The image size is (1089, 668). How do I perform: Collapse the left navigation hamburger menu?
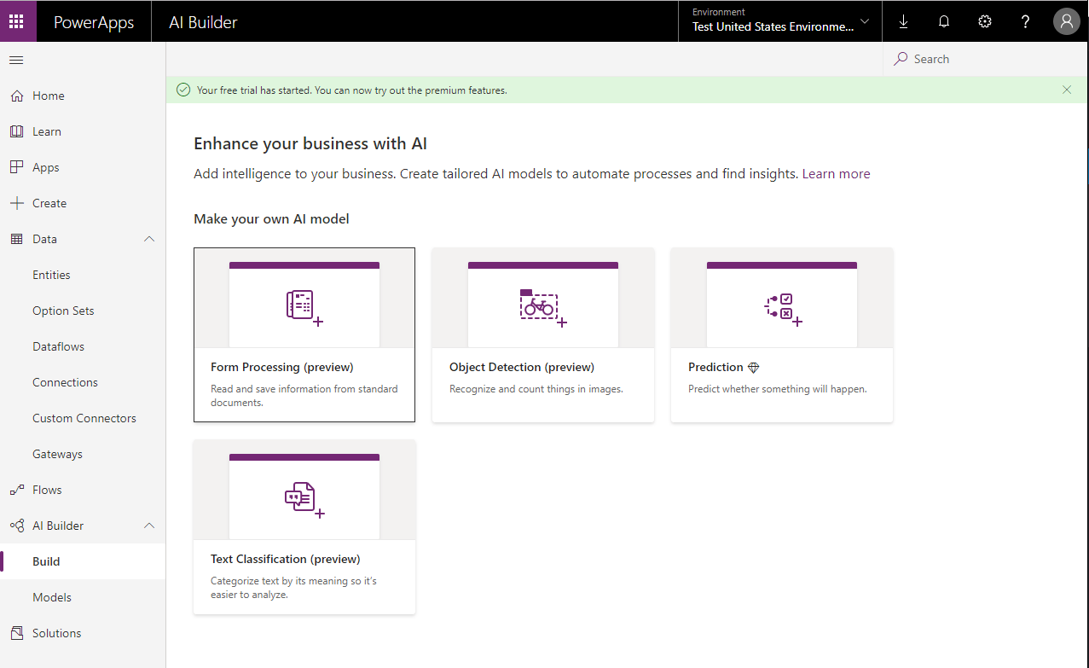(x=16, y=60)
